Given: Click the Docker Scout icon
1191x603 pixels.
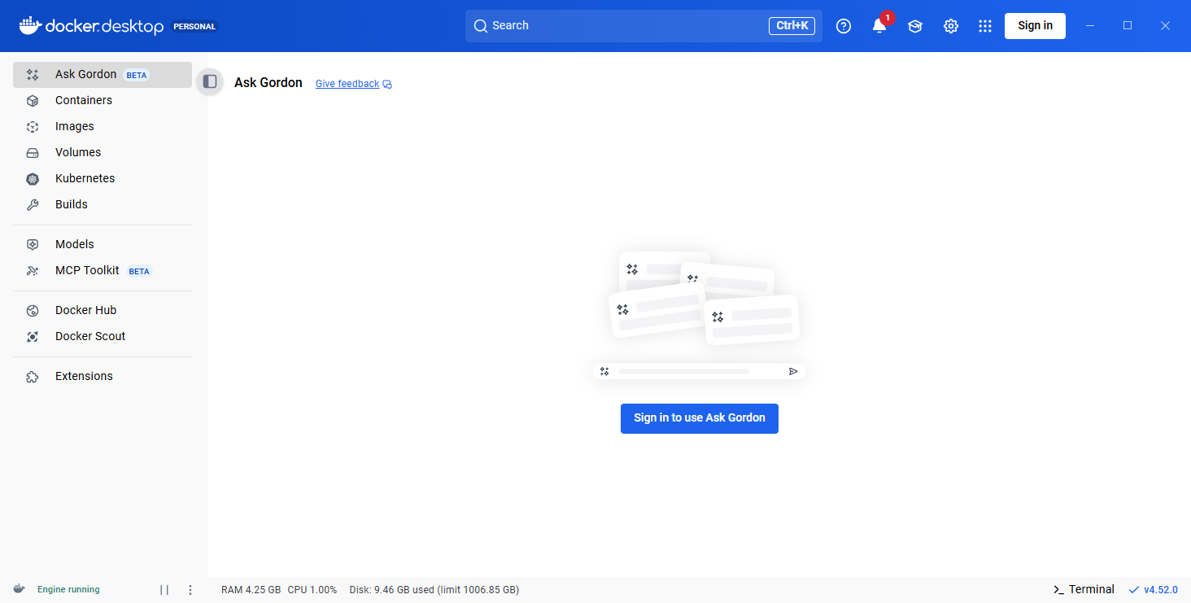Looking at the screenshot, I should tap(33, 337).
